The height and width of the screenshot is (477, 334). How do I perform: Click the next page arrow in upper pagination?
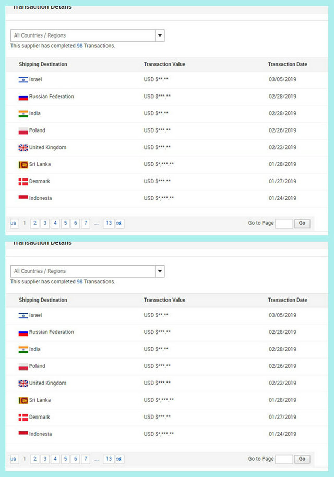tap(120, 223)
